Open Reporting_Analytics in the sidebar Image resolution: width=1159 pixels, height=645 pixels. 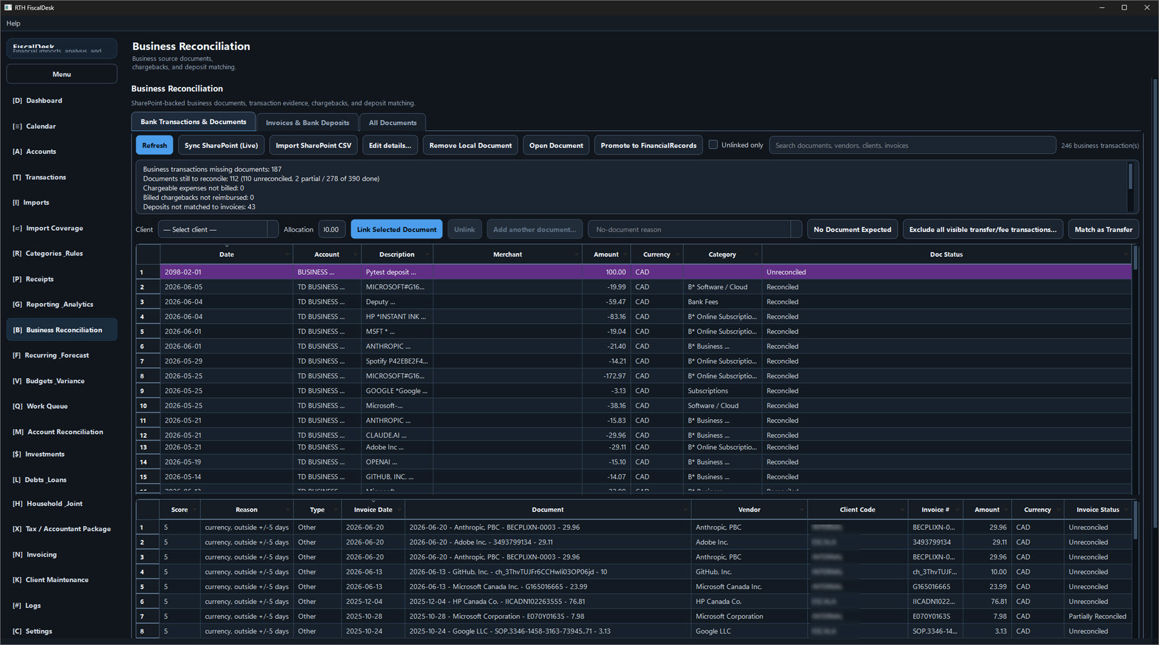(62, 304)
